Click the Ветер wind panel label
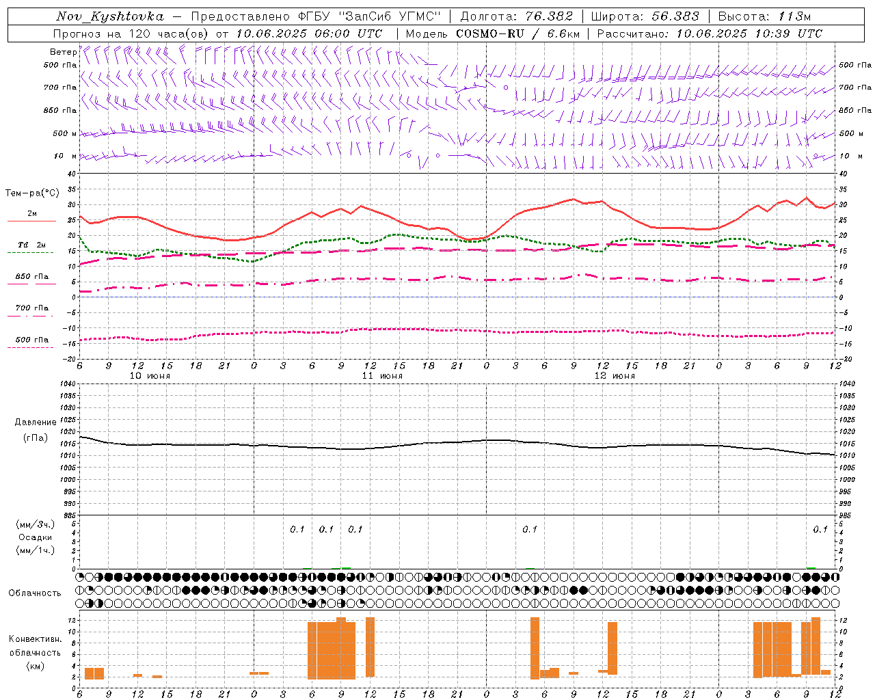This screenshot has height=700, width=875. [x=63, y=52]
